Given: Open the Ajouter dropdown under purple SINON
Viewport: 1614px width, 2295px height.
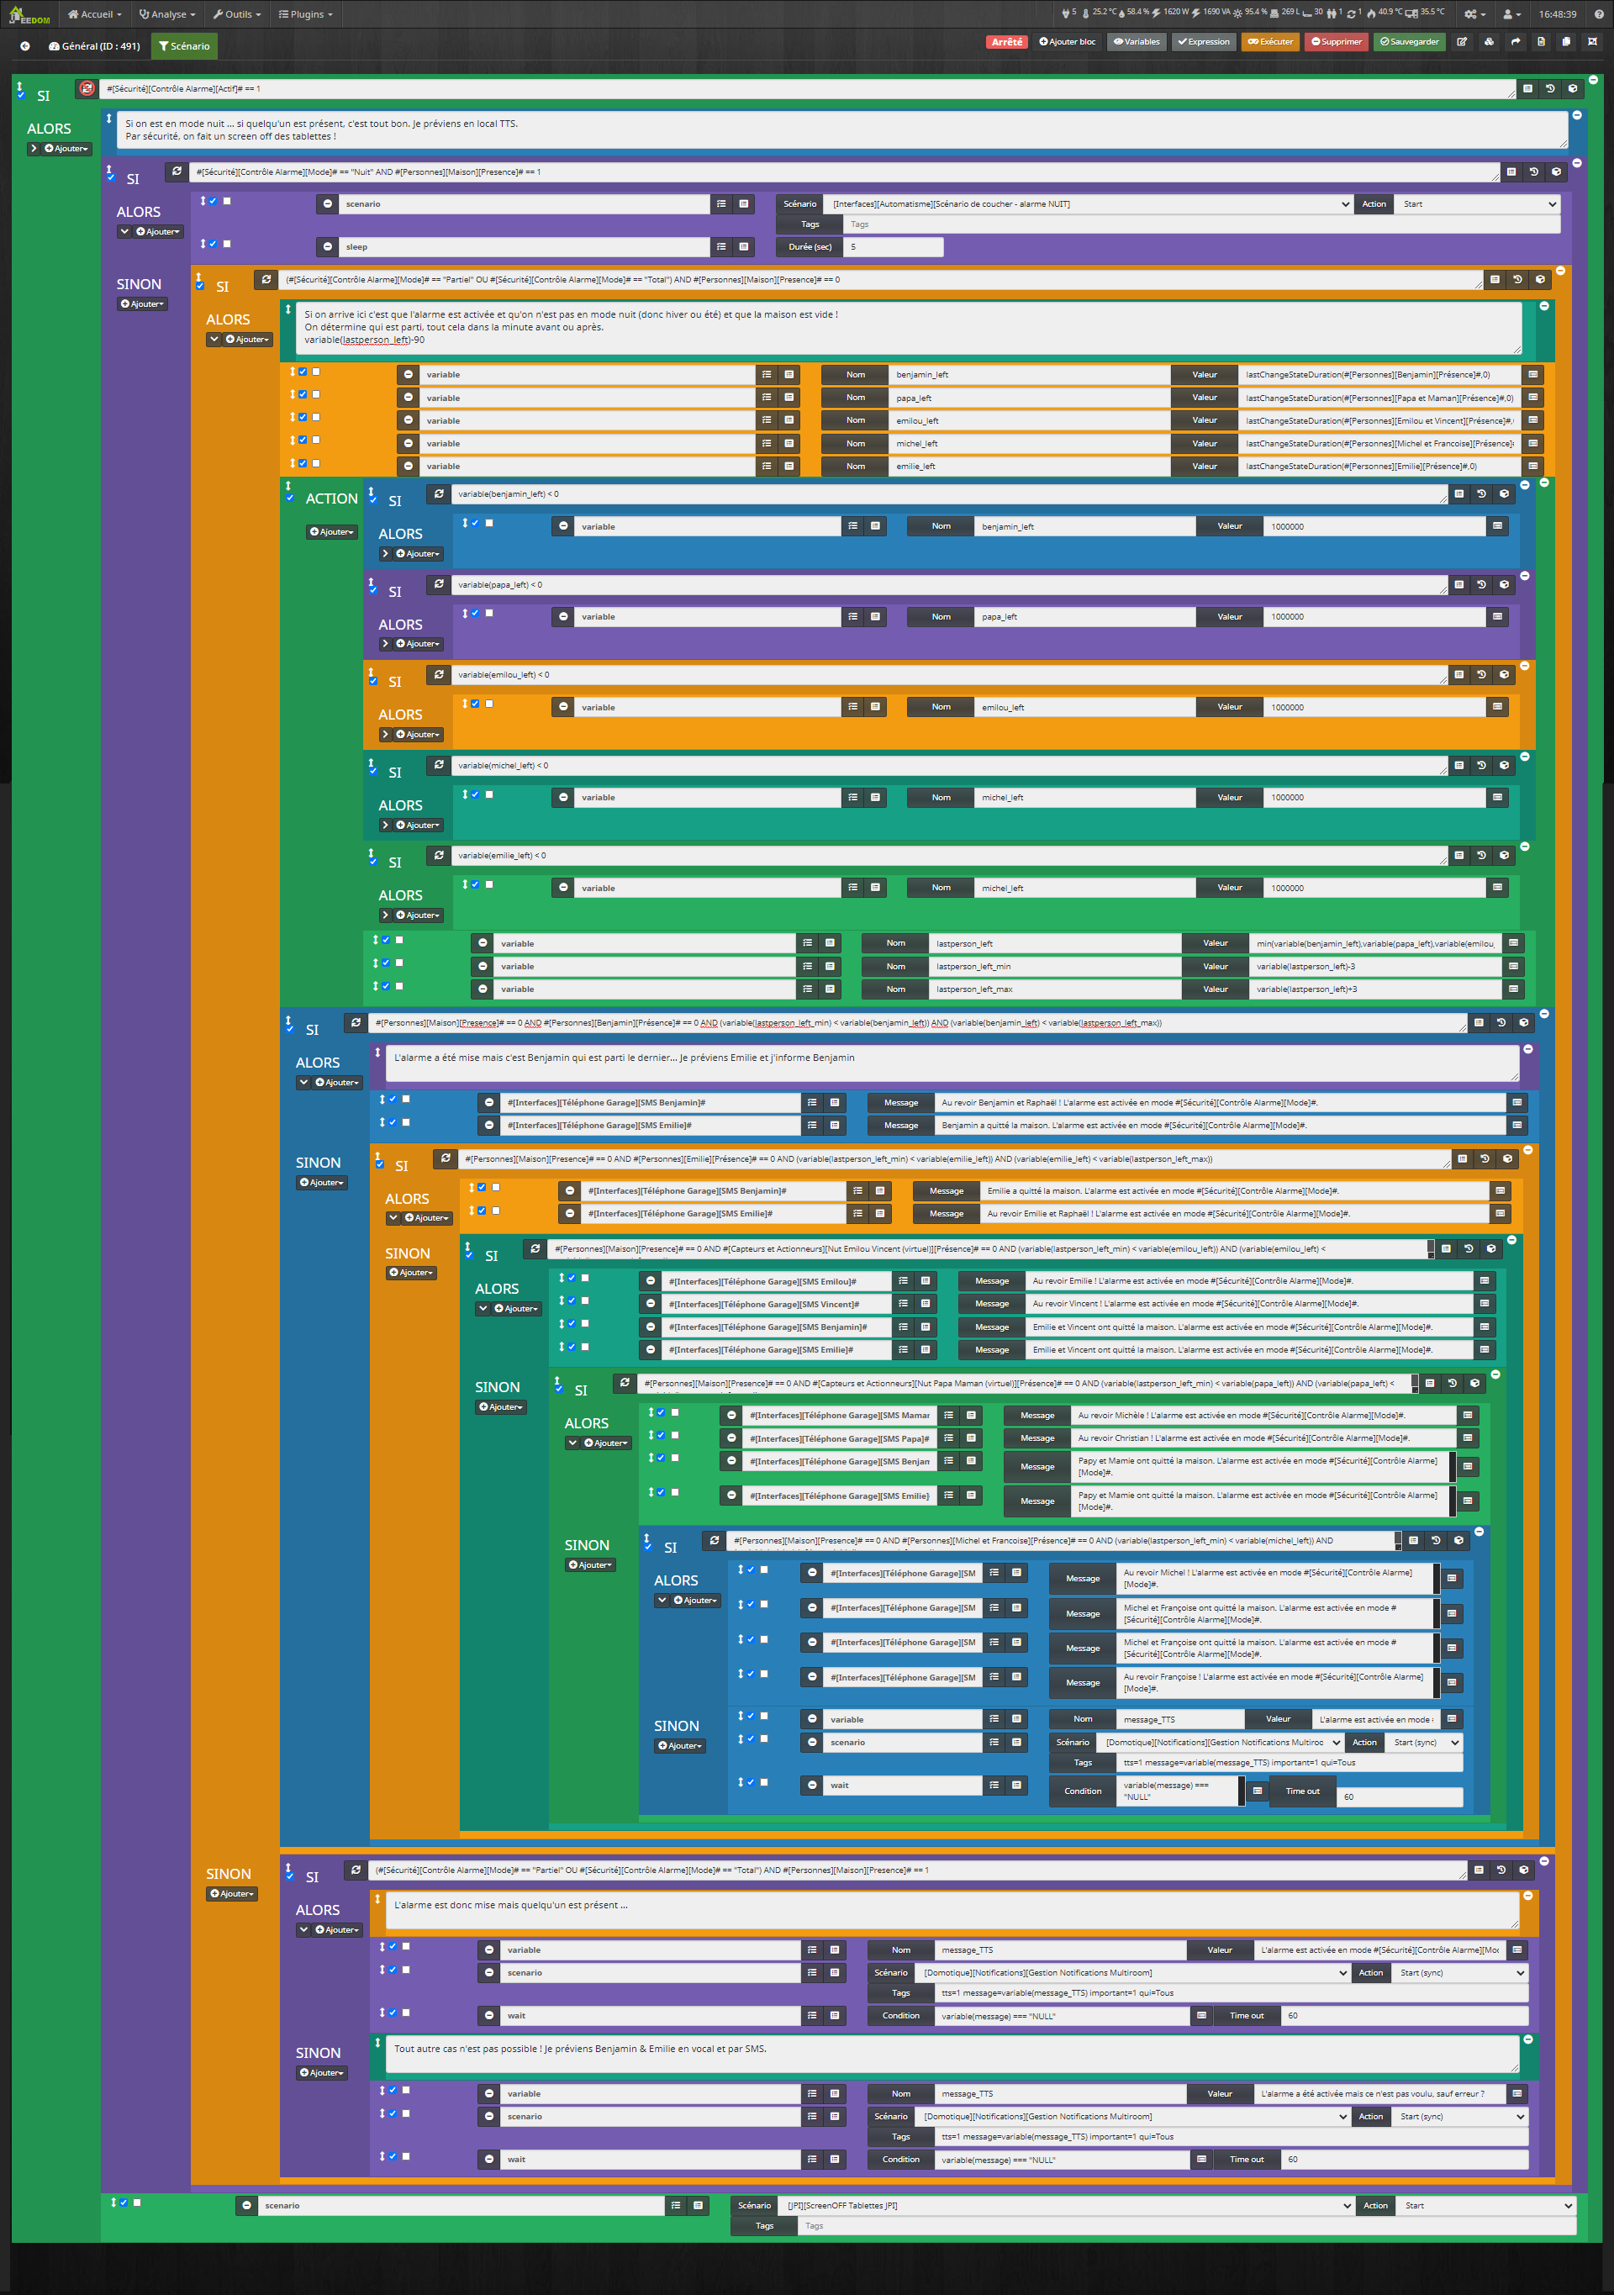Looking at the screenshot, I should pyautogui.click(x=142, y=303).
